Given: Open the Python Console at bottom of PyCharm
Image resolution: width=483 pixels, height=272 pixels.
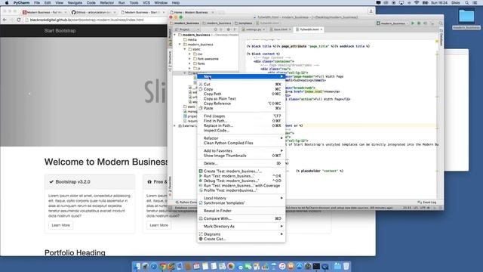Looking at the screenshot, I should (x=186, y=202).
